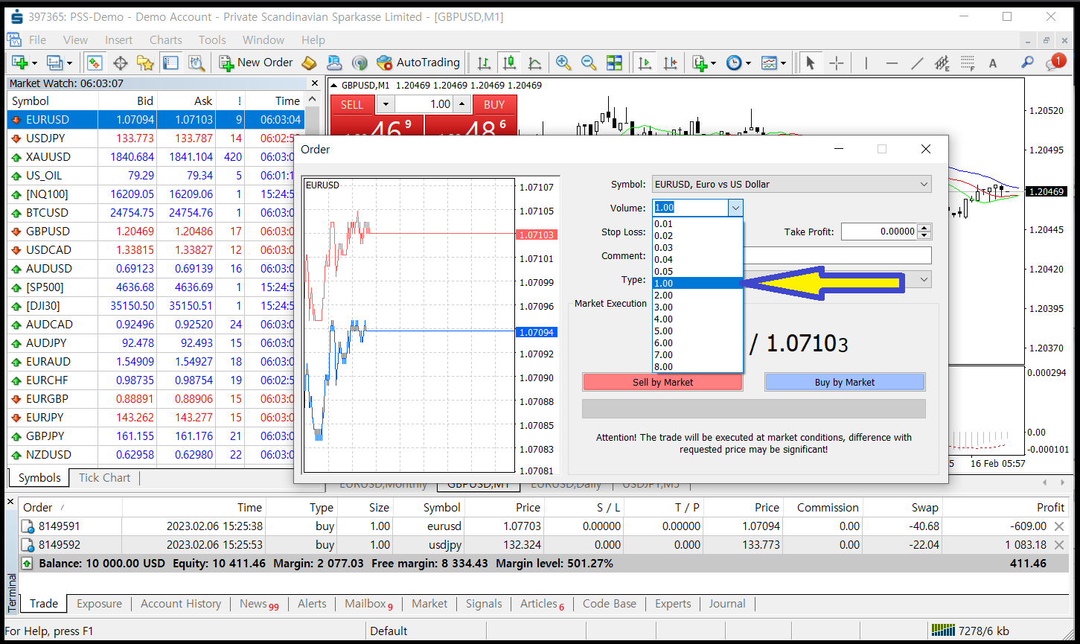The width and height of the screenshot is (1080, 644).
Task: Select the Trendline drawing tool
Action: click(918, 63)
